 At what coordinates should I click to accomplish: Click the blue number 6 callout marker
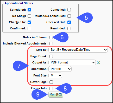pos(61,37)
